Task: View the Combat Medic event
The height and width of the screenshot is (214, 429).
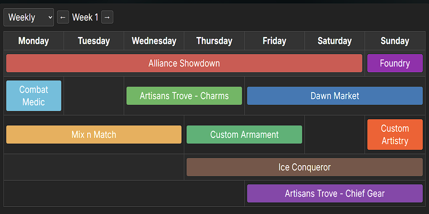Action: (x=34, y=96)
